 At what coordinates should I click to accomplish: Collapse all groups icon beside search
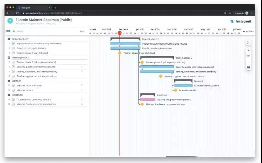(x=9, y=31)
